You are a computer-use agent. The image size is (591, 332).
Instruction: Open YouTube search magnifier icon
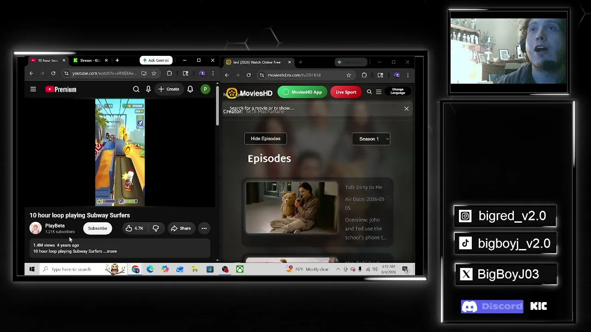point(136,89)
